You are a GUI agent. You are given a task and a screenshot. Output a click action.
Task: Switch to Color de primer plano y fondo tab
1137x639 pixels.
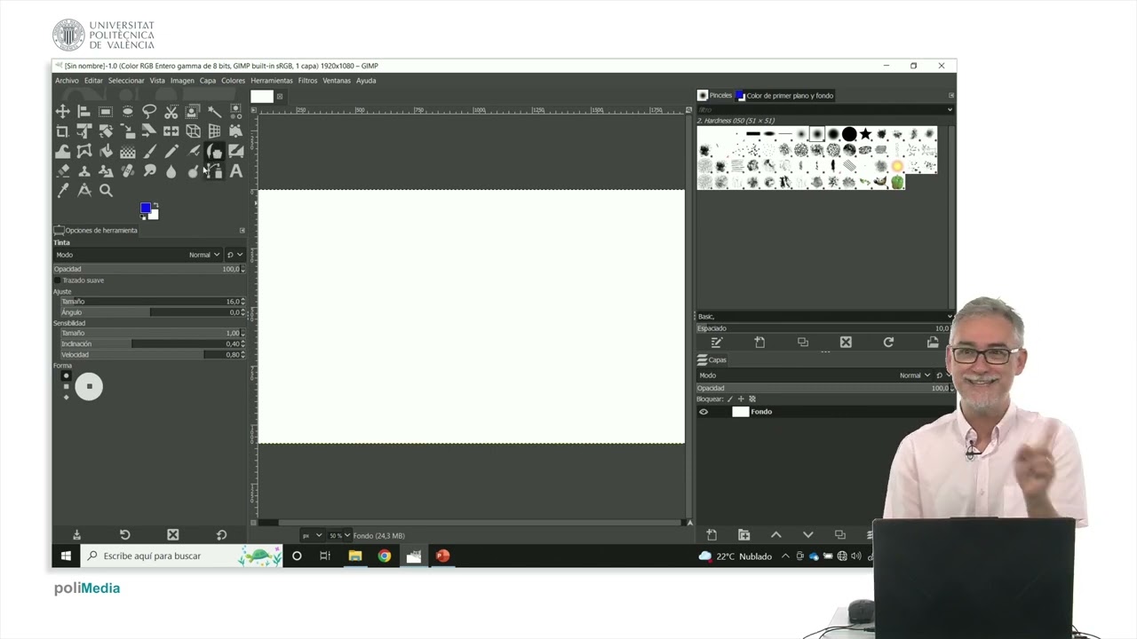(x=784, y=95)
